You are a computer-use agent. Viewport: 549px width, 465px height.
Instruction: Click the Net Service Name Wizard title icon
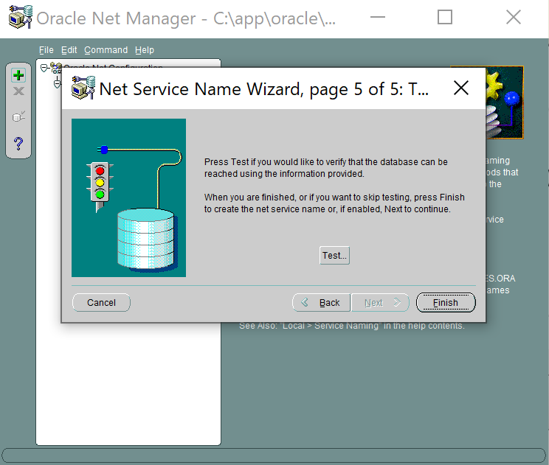tap(83, 89)
